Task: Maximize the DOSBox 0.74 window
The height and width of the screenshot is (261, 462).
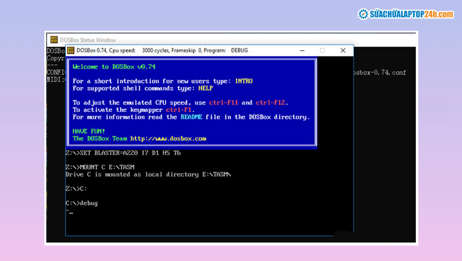Action: pos(322,50)
